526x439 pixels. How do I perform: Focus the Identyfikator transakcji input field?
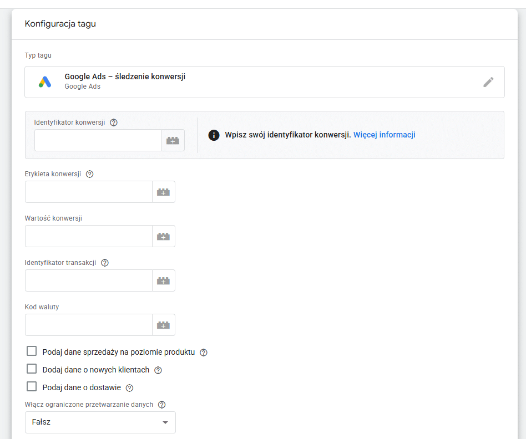point(89,280)
